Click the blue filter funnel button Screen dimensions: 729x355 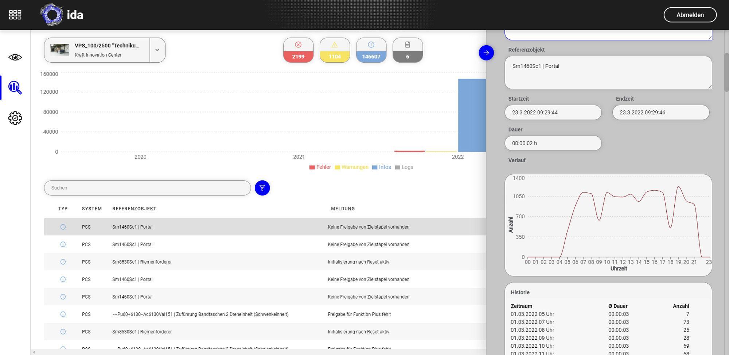point(262,188)
